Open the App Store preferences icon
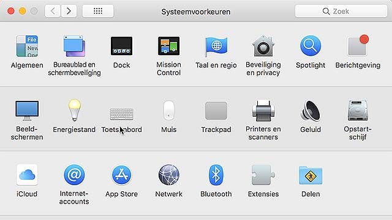The width and height of the screenshot is (392, 220). coord(121,175)
